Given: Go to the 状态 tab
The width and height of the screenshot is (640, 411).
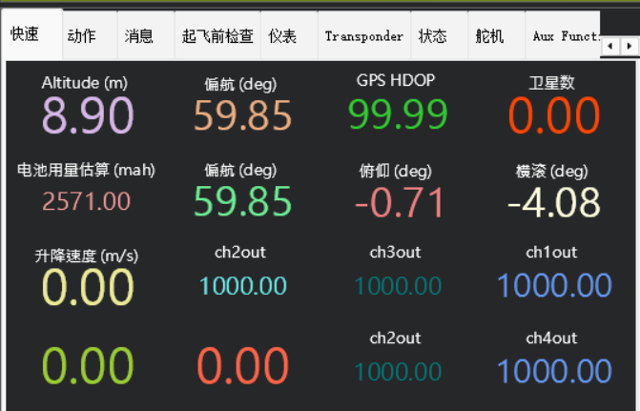Looking at the screenshot, I should [x=432, y=36].
